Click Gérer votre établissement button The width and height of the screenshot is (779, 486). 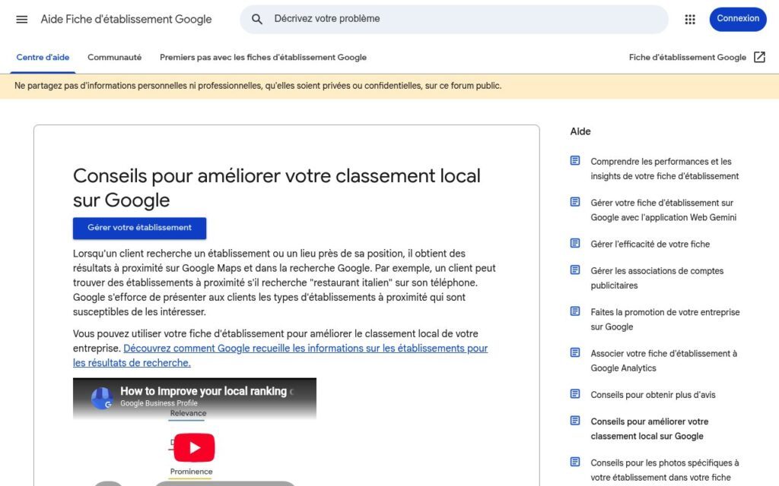pos(140,228)
